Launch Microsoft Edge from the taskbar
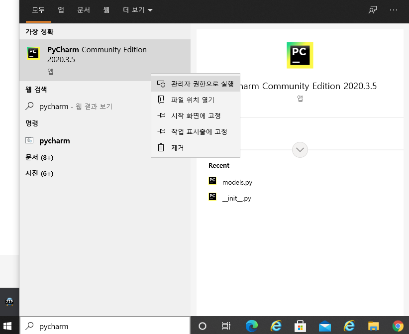 (x=251, y=326)
